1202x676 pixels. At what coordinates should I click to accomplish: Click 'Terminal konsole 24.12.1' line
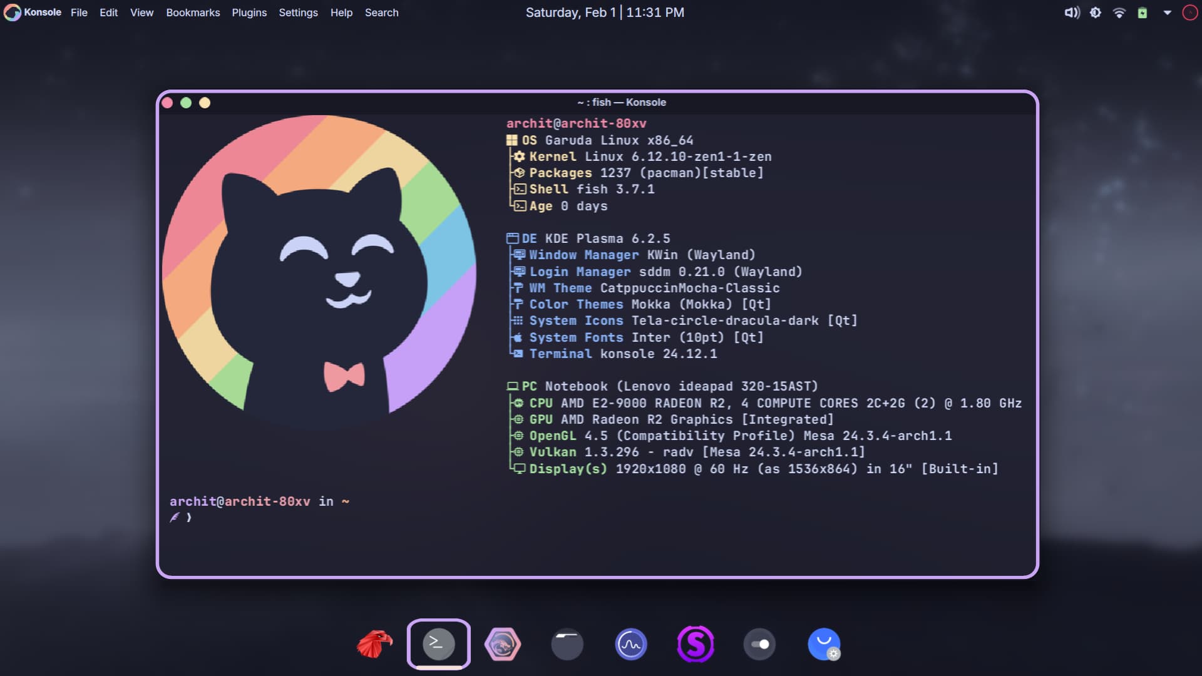coord(615,354)
